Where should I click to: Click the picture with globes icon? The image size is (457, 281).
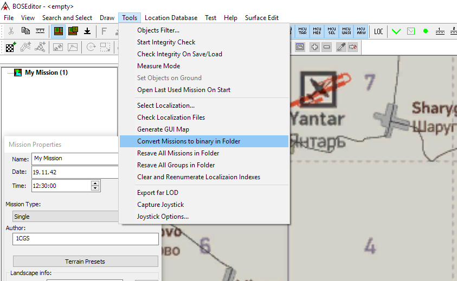coord(58,47)
